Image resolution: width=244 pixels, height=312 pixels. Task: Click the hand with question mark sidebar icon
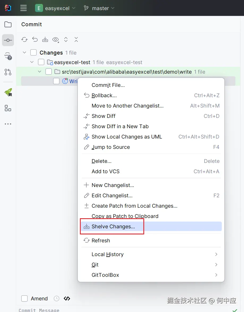pyautogui.click(x=8, y=56)
